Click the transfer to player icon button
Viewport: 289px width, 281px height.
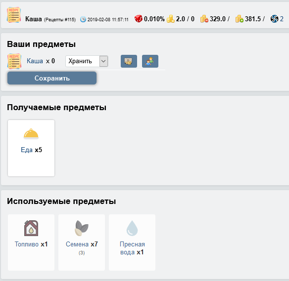(150, 61)
